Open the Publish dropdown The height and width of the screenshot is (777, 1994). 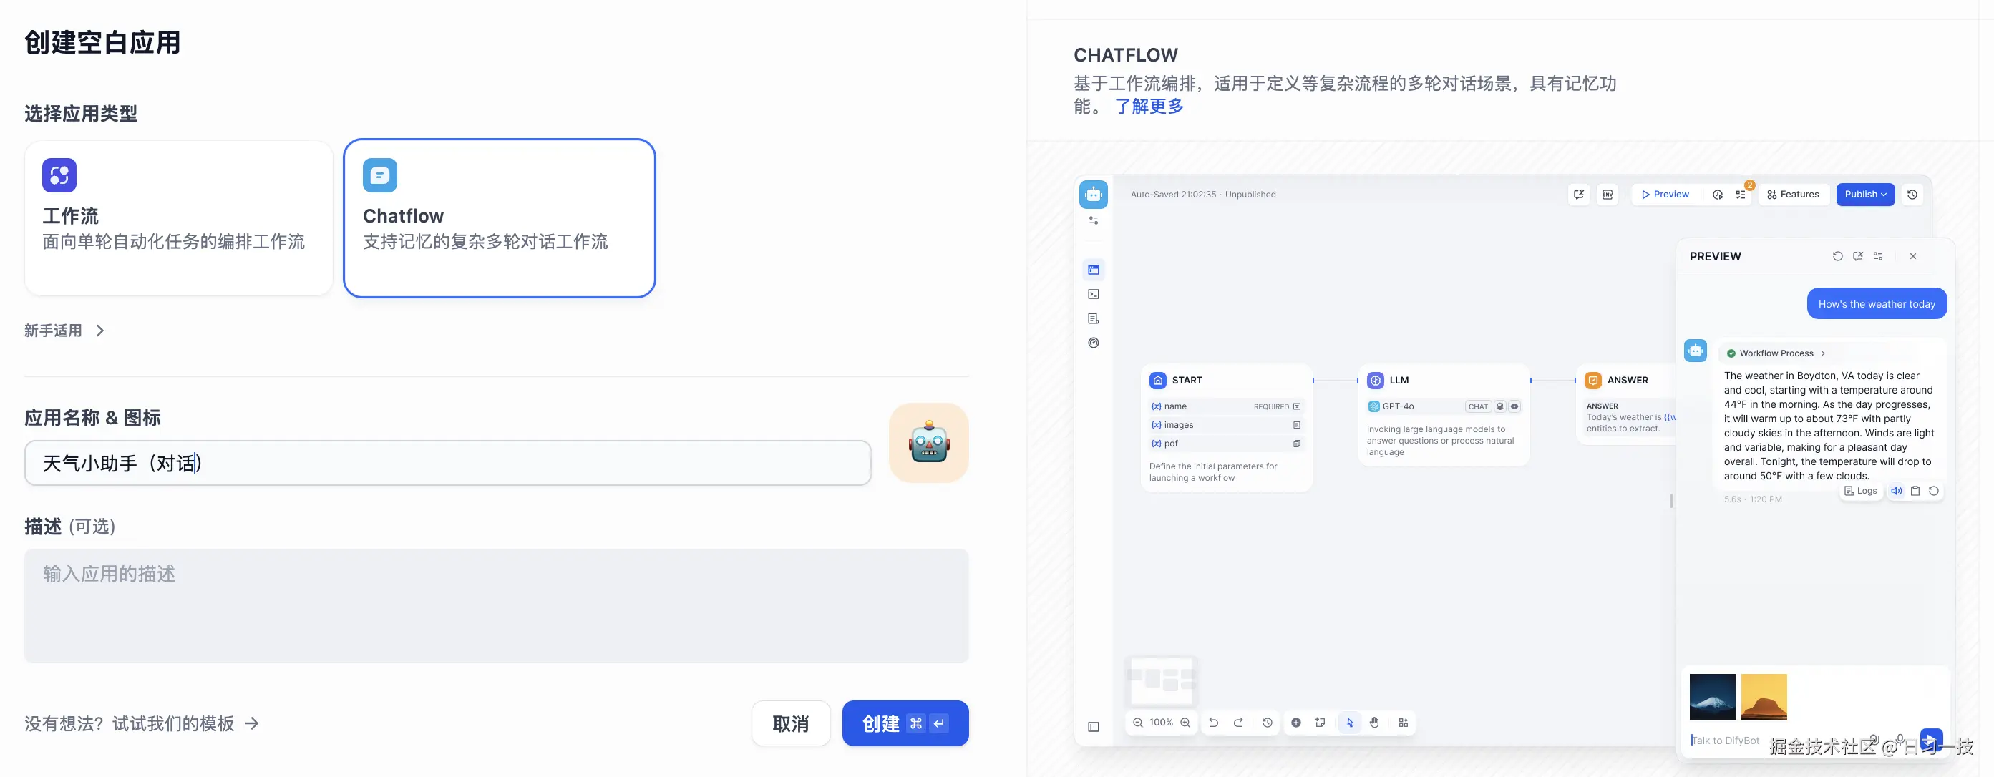click(1864, 195)
